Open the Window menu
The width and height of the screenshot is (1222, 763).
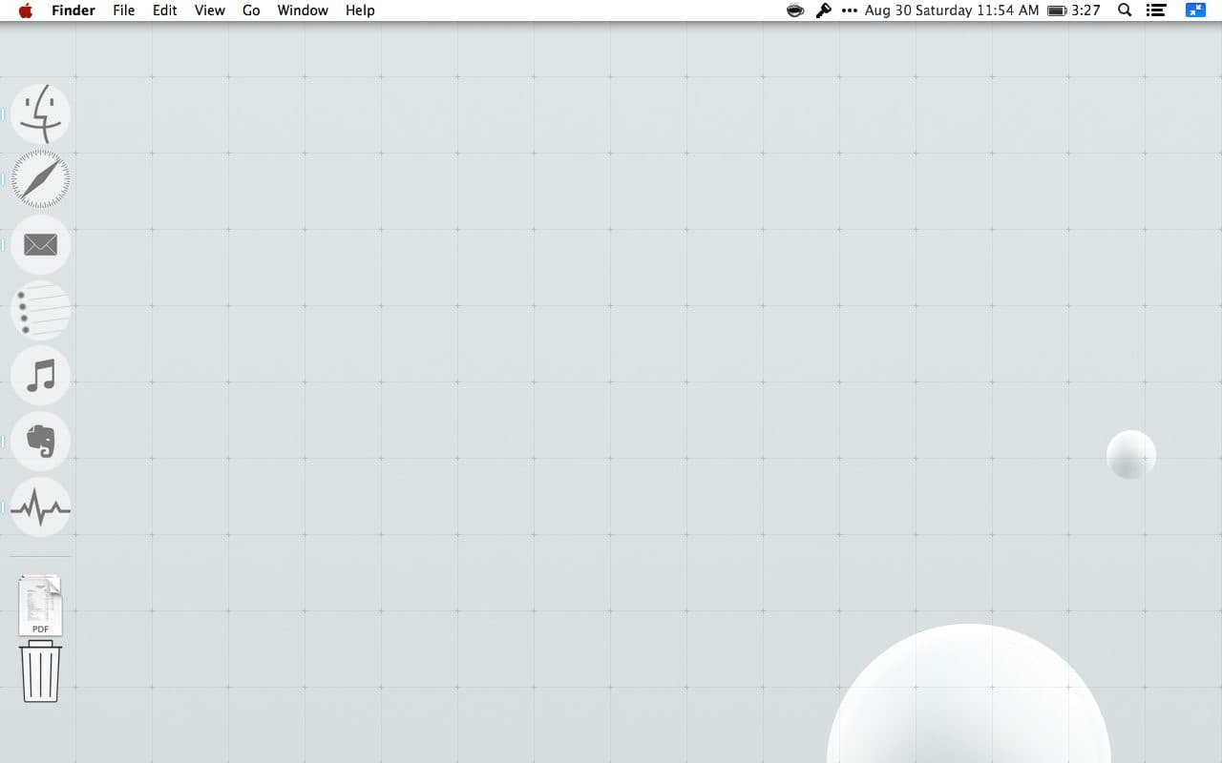click(303, 10)
